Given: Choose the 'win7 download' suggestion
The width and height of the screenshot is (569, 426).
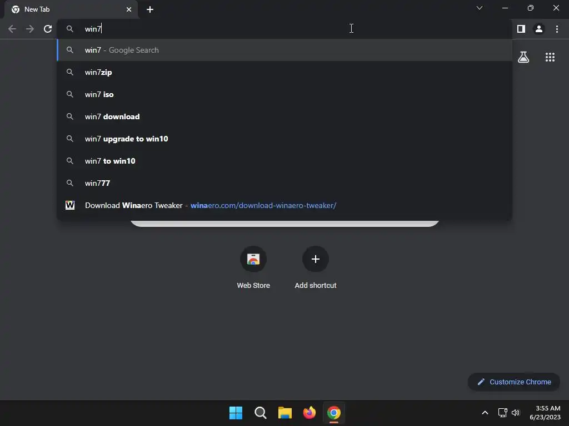Looking at the screenshot, I should click(x=284, y=116).
